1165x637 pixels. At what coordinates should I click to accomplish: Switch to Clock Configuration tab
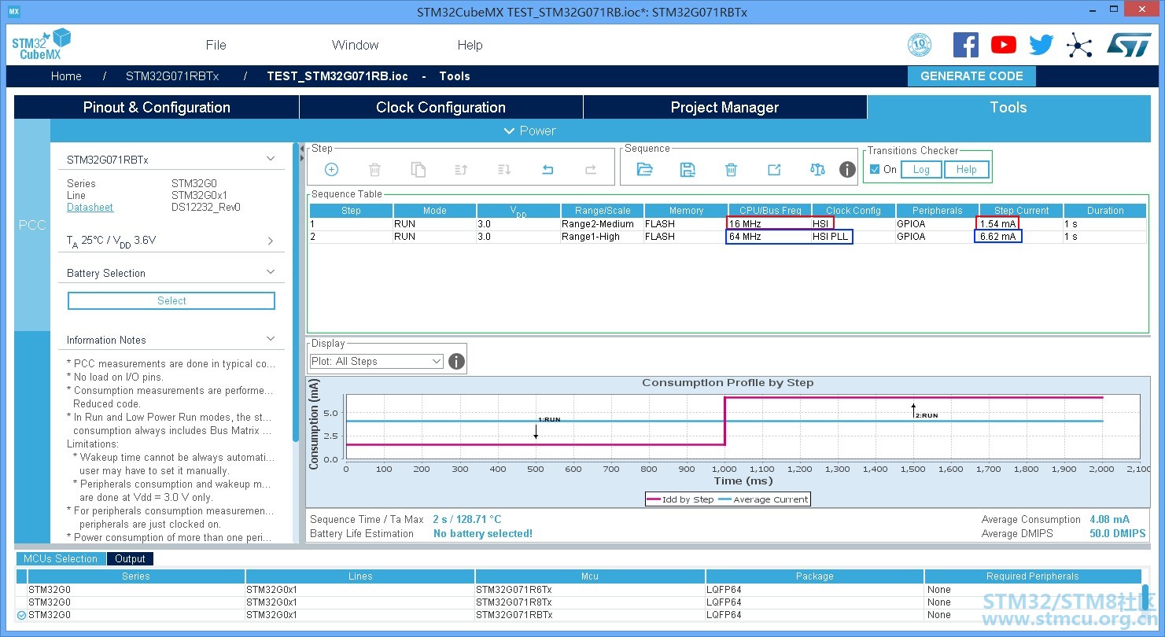(441, 108)
